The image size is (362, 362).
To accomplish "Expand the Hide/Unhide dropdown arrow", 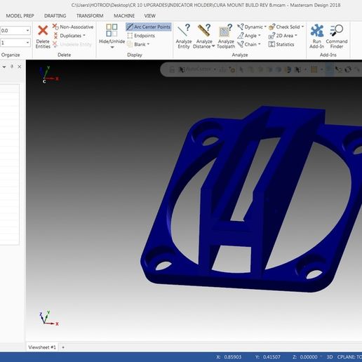I will click(x=112, y=48).
